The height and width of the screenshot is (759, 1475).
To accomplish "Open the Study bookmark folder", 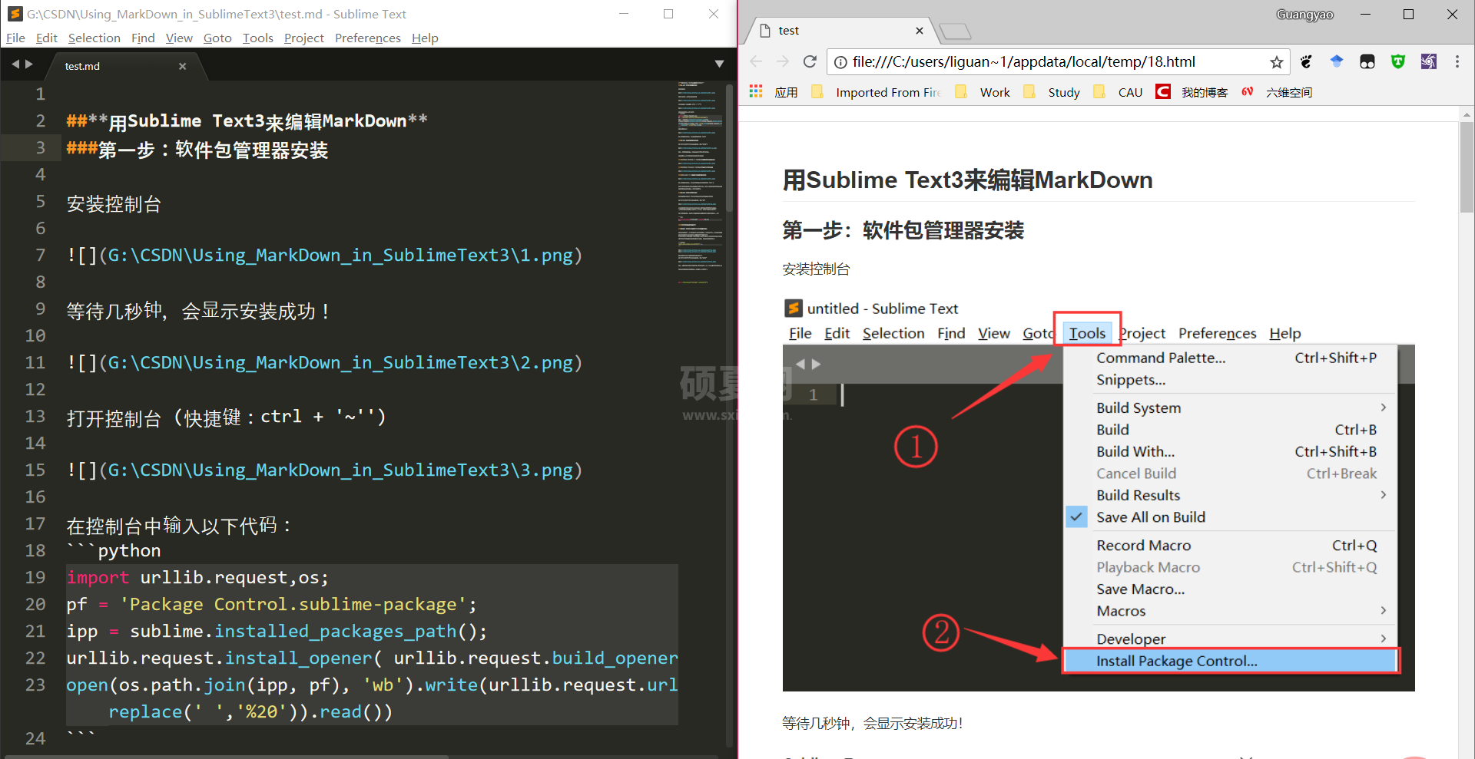I will (x=1052, y=92).
